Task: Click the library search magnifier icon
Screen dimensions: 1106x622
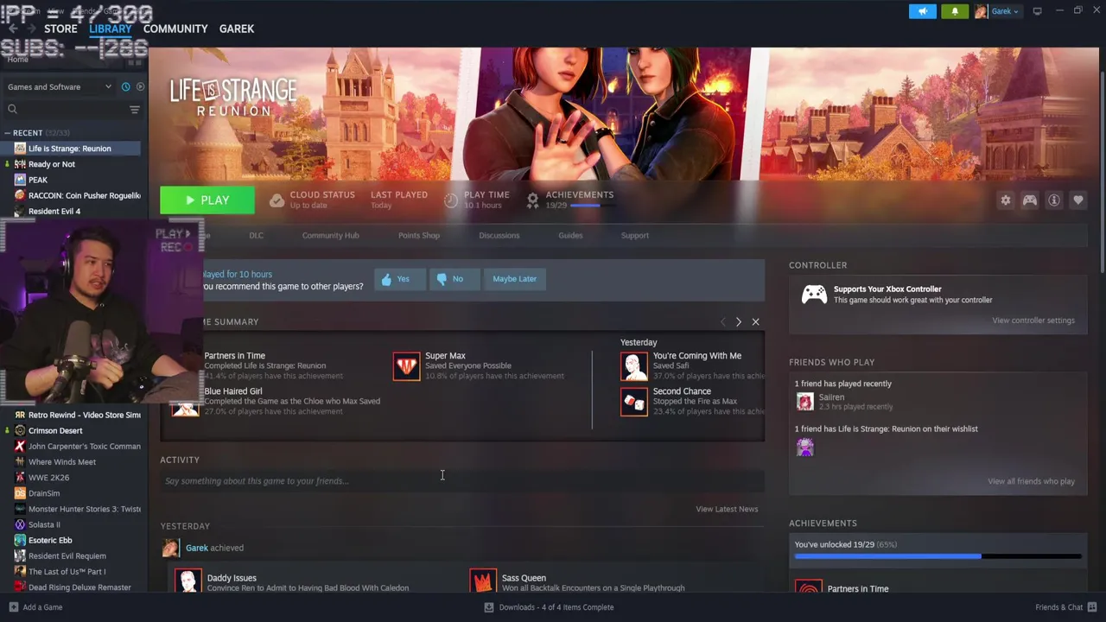Action: [12, 109]
